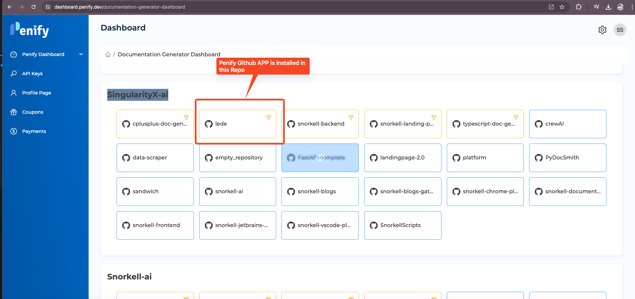This screenshot has height=299, width=635.
Task: Open the crewAI repository card
Action: tap(568, 124)
